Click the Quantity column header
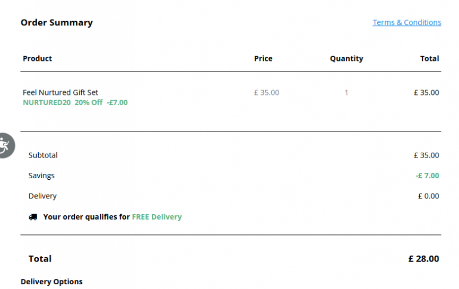Screen dimensions: 459x289 point(347,59)
